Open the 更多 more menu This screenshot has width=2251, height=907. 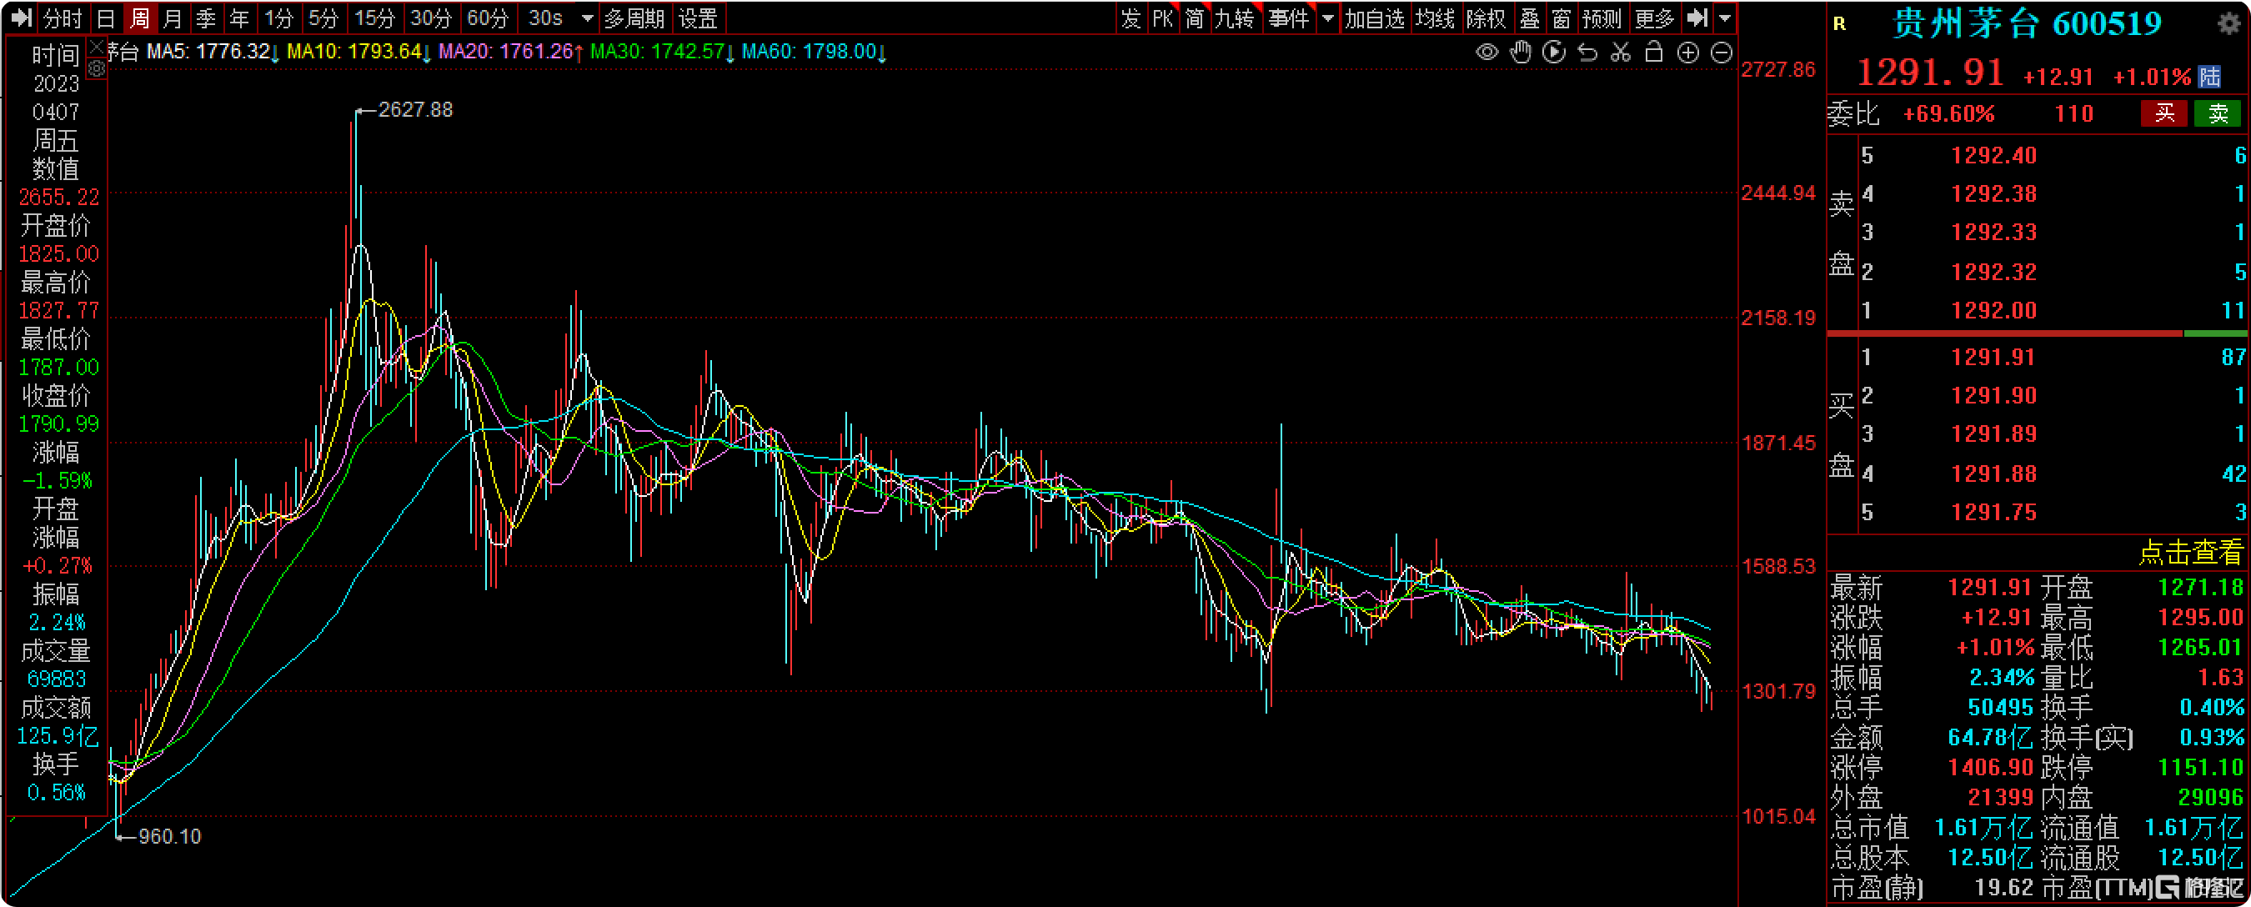pos(1654,18)
